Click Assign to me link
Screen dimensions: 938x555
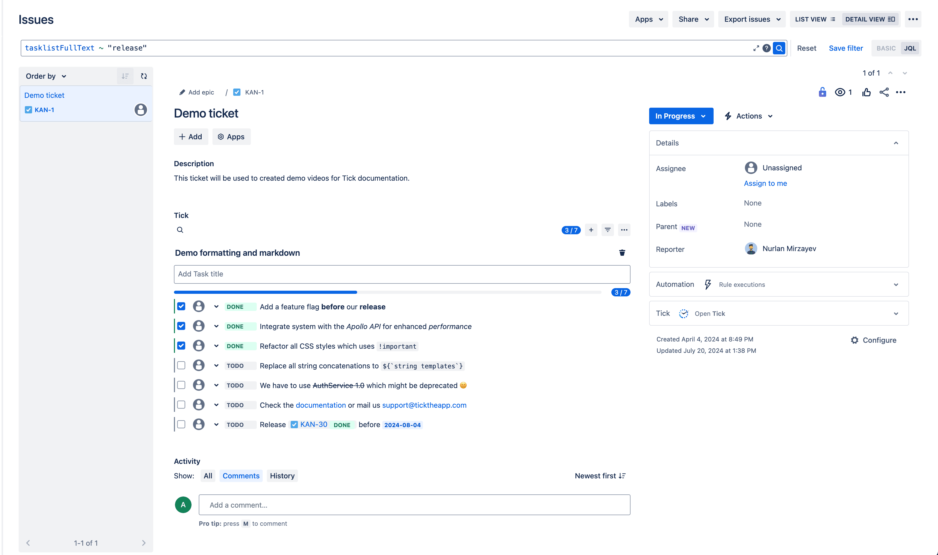point(766,183)
